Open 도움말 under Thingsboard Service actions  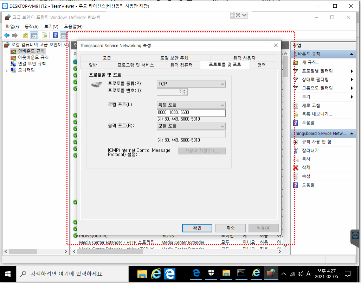click(x=308, y=185)
